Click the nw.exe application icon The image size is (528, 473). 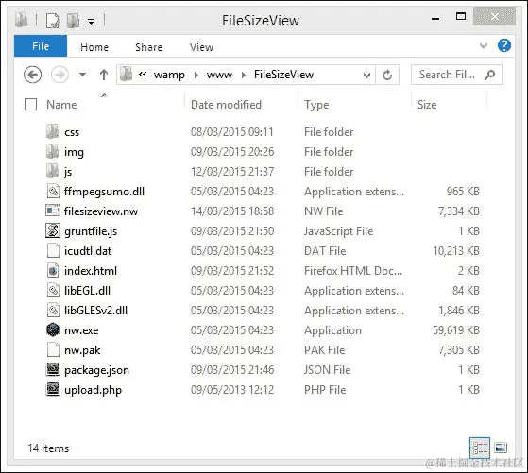53,329
